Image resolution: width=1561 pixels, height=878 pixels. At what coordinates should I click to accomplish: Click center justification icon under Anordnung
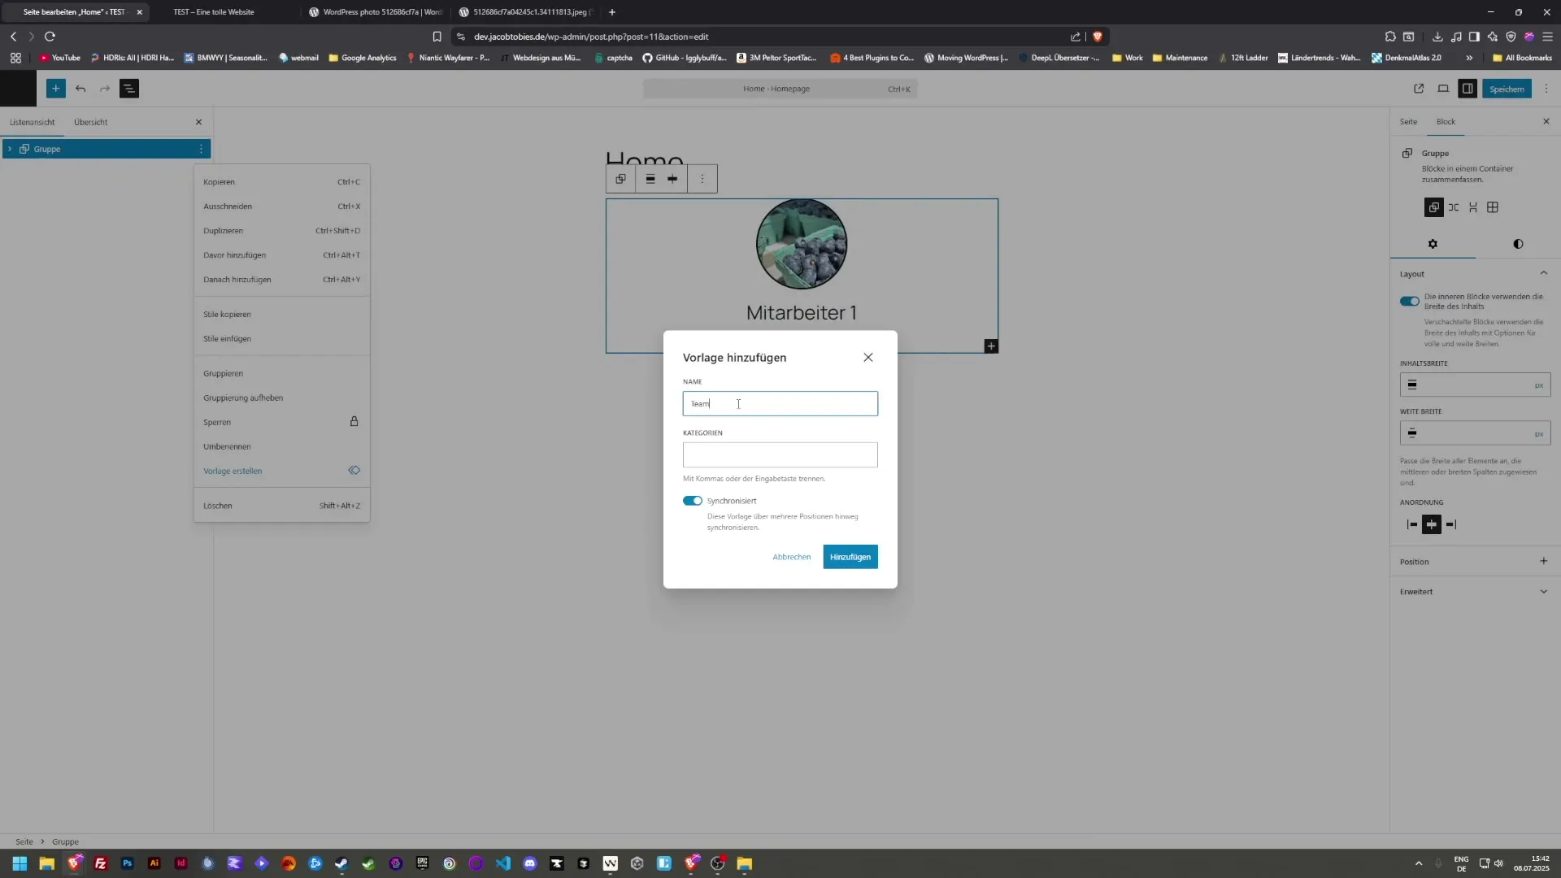1432,524
